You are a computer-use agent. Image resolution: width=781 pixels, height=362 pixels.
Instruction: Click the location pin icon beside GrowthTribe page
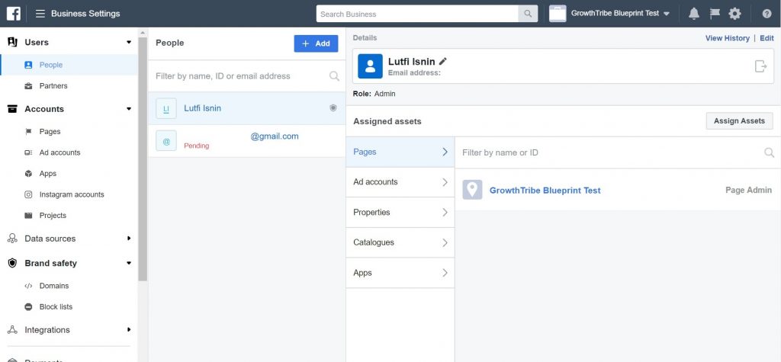coord(472,190)
